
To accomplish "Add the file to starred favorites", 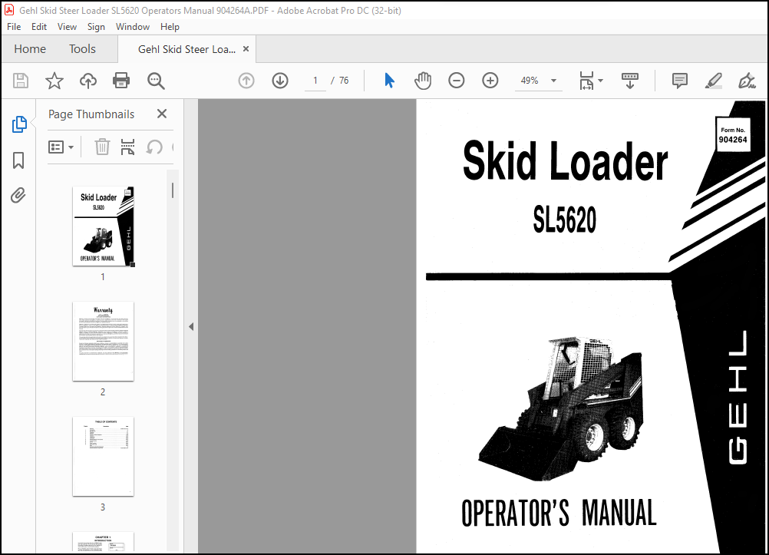I will click(x=54, y=81).
